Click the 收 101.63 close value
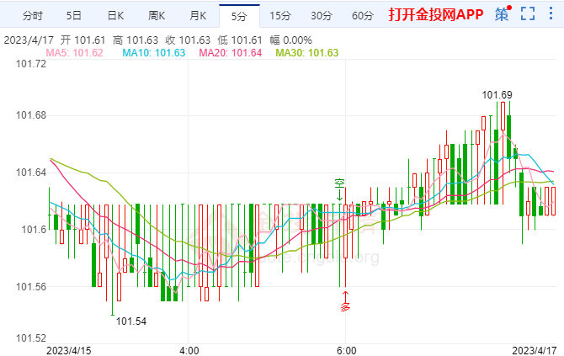The height and width of the screenshot is (356, 564). (x=188, y=40)
